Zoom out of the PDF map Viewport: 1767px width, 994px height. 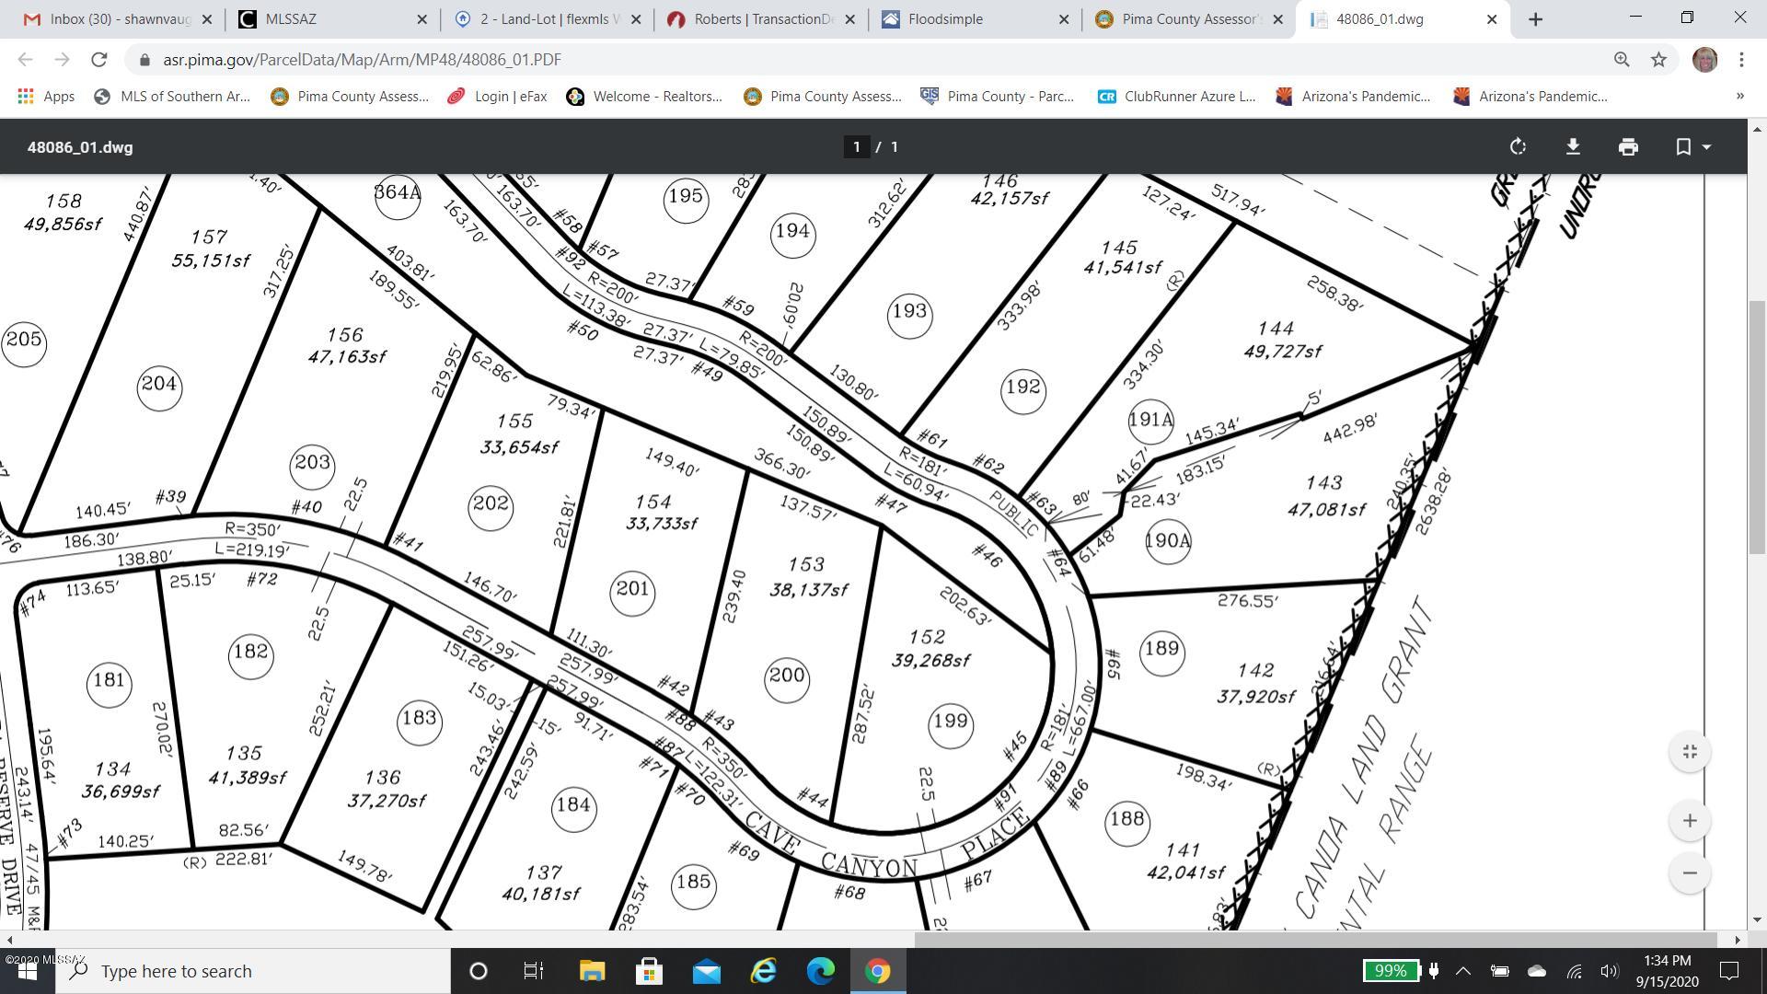click(x=1690, y=873)
